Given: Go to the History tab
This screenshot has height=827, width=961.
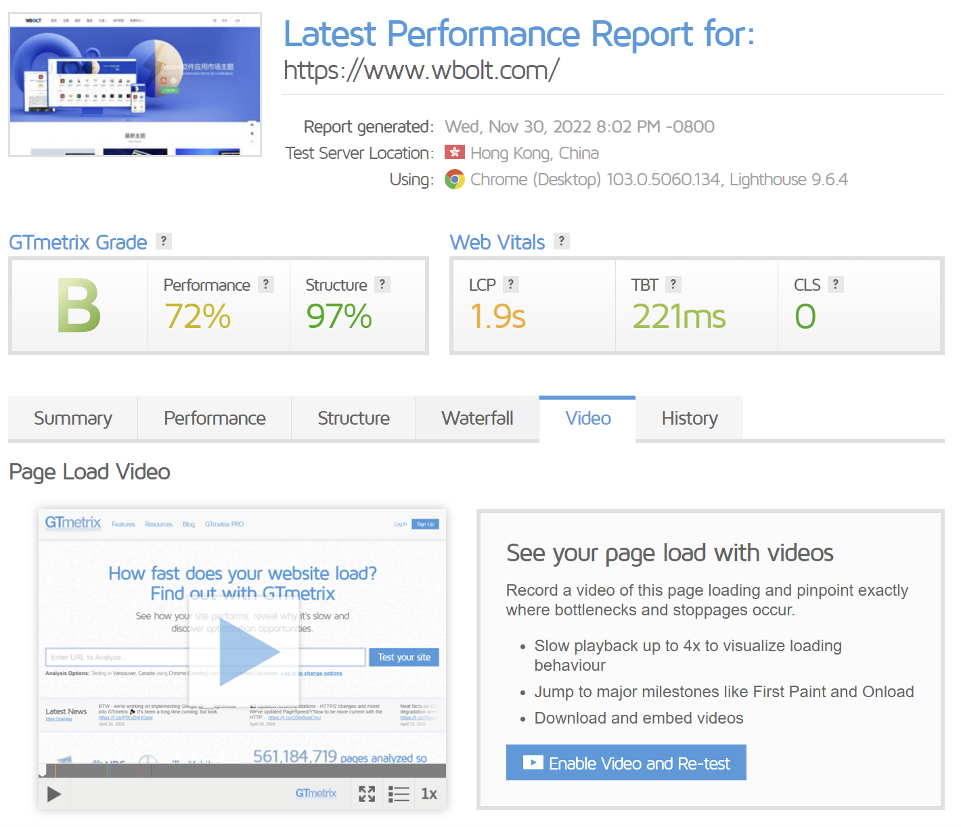Looking at the screenshot, I should (690, 418).
